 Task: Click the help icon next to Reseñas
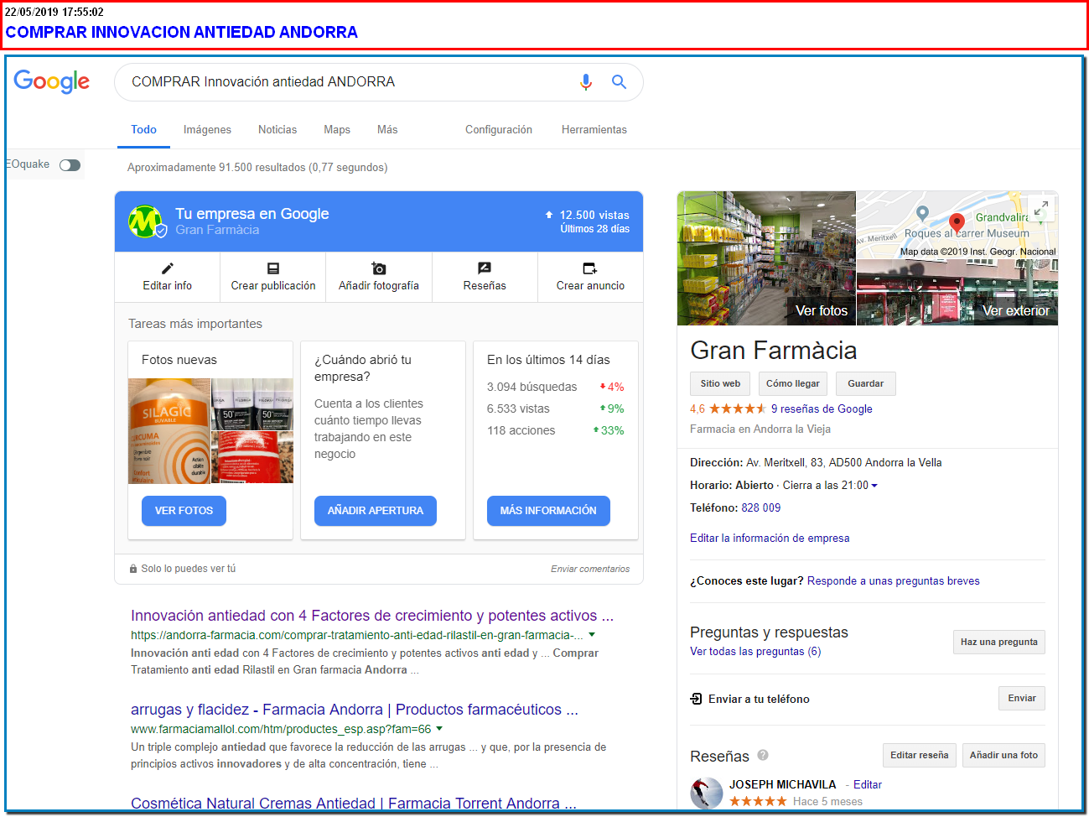coord(763,755)
